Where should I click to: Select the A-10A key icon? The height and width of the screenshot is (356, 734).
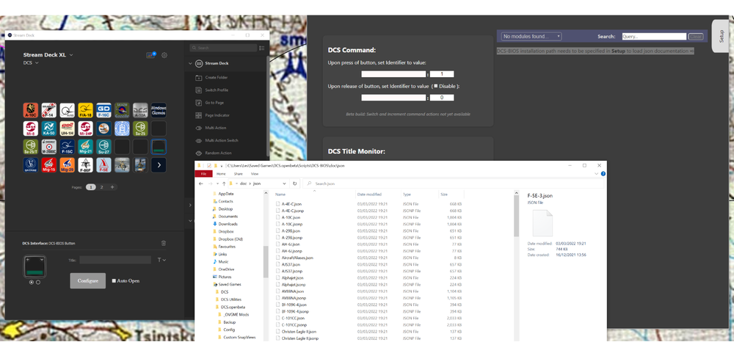(x=140, y=110)
